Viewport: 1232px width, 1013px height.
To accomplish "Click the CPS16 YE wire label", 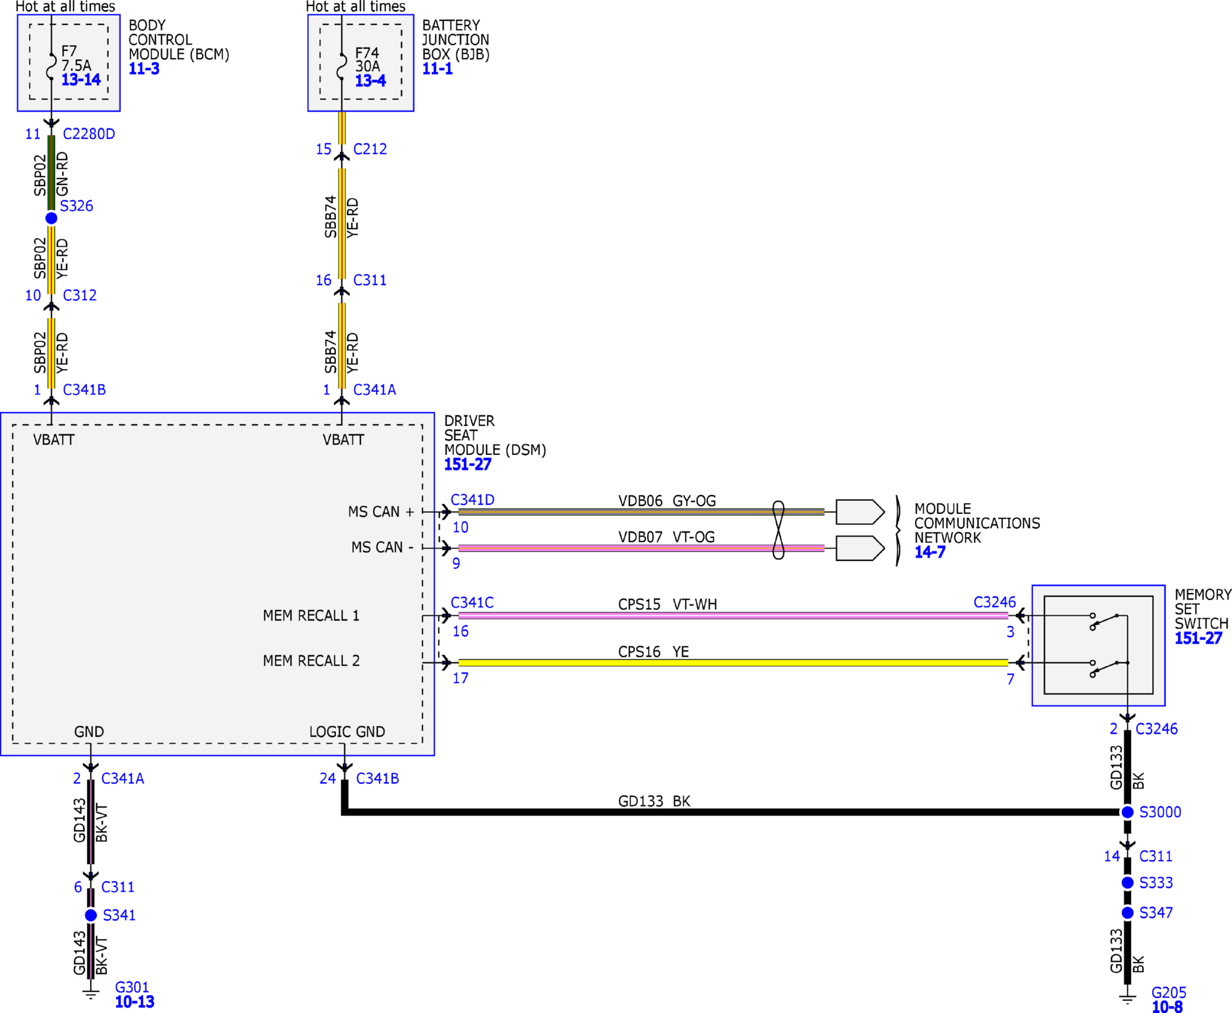I will pos(654,652).
